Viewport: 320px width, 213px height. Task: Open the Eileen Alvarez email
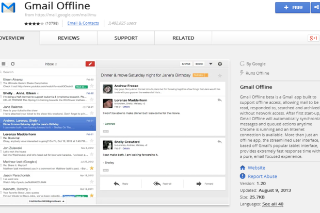pyautogui.click(x=48, y=83)
